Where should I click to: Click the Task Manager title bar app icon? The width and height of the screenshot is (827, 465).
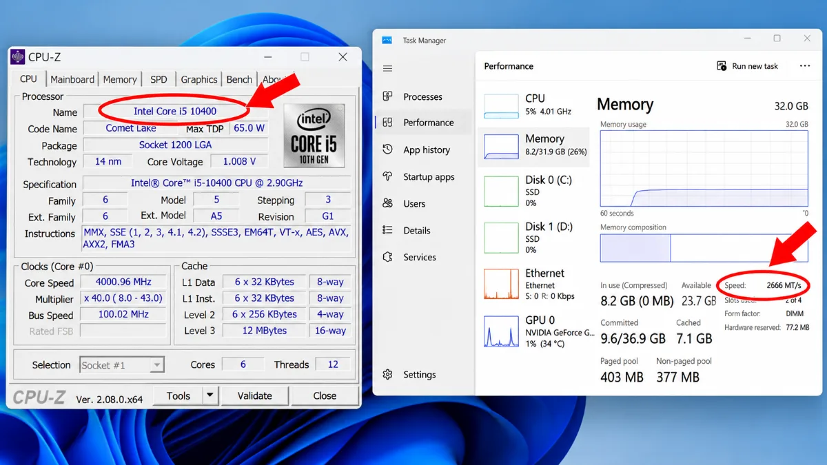pyautogui.click(x=387, y=40)
